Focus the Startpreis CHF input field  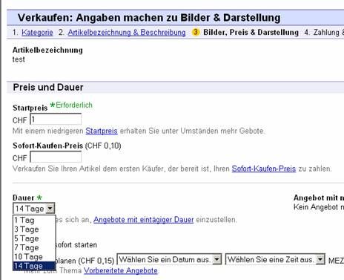pyautogui.click(x=56, y=120)
